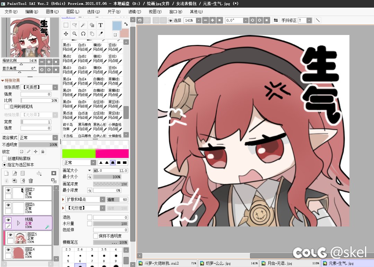Hide layer 图层4
Viewport: 374px width, 267px height.
tap(8, 250)
